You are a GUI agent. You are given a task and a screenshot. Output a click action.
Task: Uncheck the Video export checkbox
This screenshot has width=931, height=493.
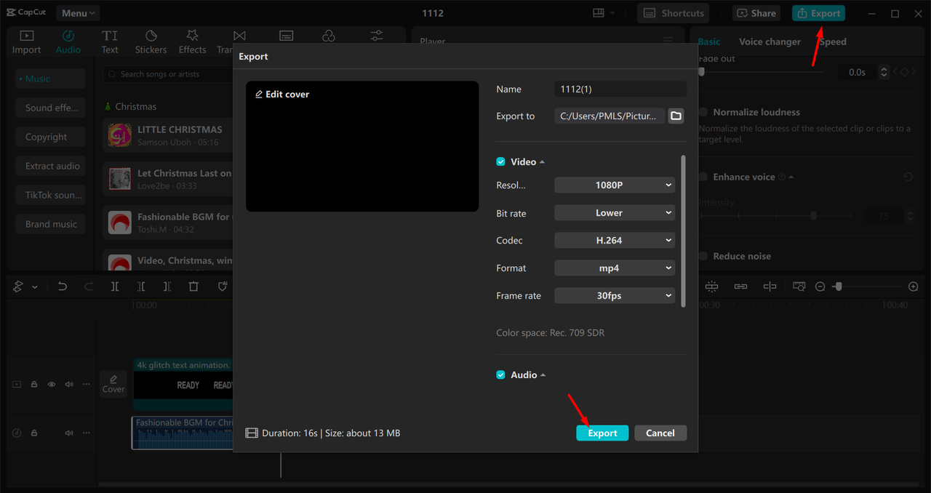coord(500,161)
